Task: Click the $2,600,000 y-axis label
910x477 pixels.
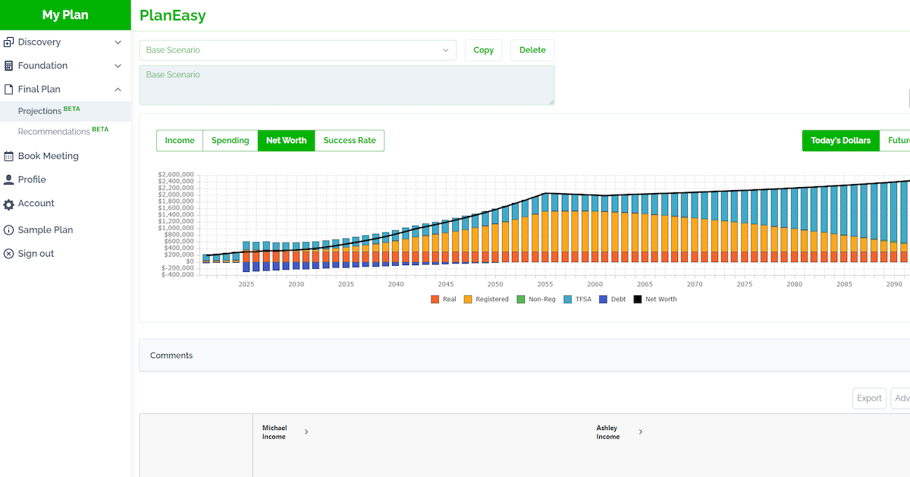Action: pyautogui.click(x=176, y=175)
